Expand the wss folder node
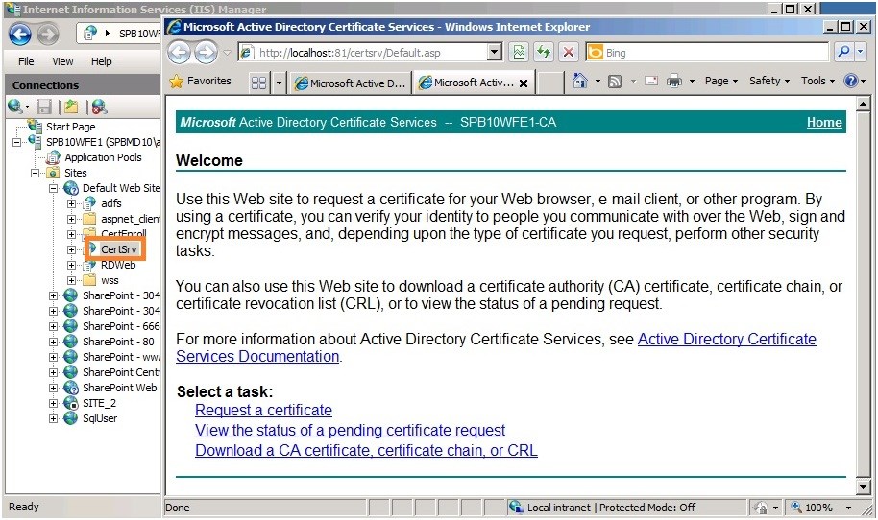Viewport: 878px width, 520px height. 71,280
